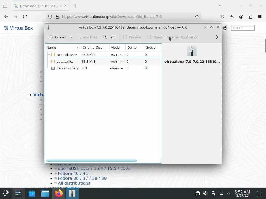The image size is (266, 199).
Task: Open the Firefox account icon
Action: point(241,17)
